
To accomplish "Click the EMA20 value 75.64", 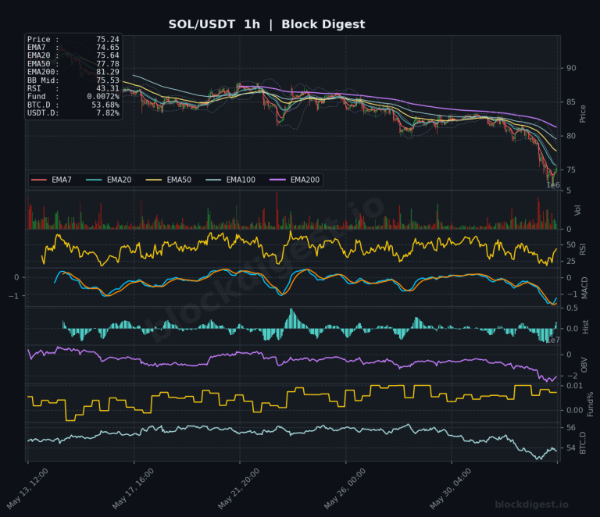I will click(x=108, y=55).
